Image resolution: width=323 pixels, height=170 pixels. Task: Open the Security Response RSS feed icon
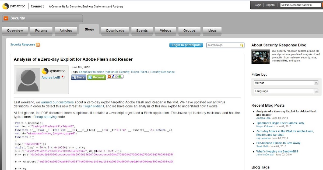pos(38,45)
